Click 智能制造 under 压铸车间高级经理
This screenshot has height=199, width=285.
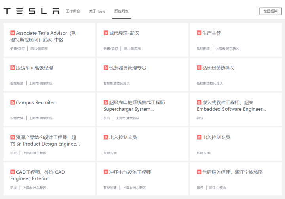tap(17, 83)
